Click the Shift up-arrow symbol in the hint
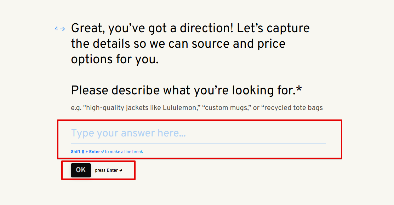Image resolution: width=394 pixels, height=205 pixels. 83,152
